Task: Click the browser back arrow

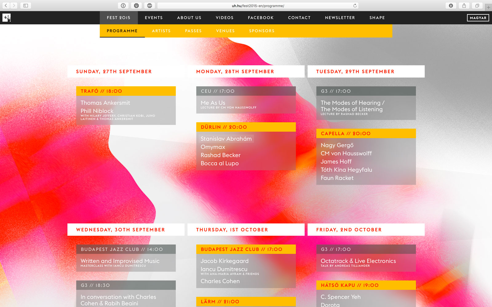Action: coord(6,6)
